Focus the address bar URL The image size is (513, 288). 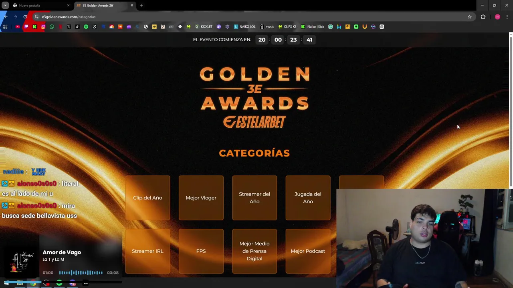(69, 17)
